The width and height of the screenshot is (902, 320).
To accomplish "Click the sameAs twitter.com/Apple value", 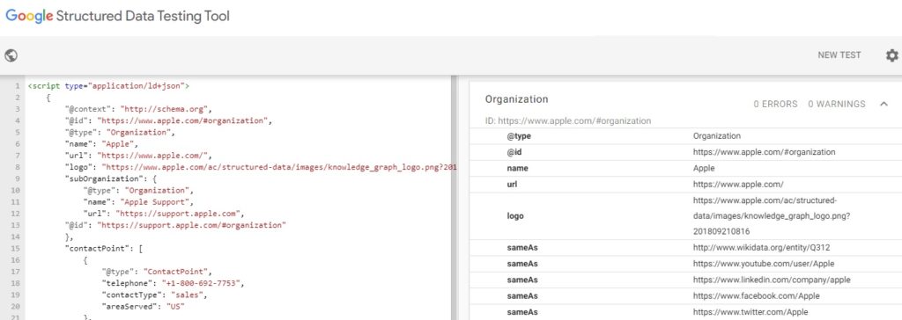I will coord(750,312).
